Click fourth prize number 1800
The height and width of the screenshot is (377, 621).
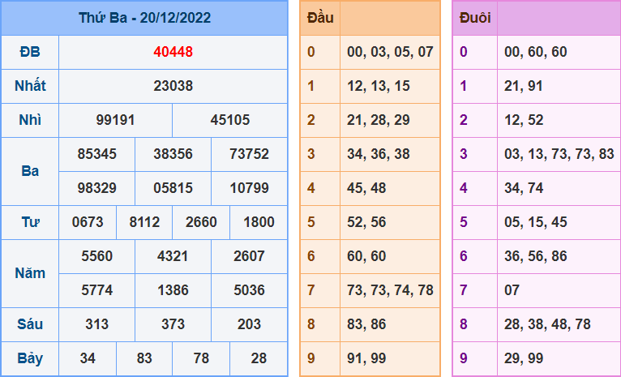pyautogui.click(x=259, y=222)
